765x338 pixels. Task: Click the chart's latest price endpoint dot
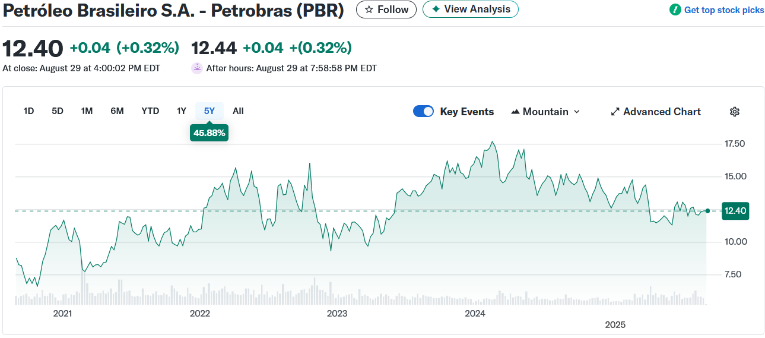[707, 210]
